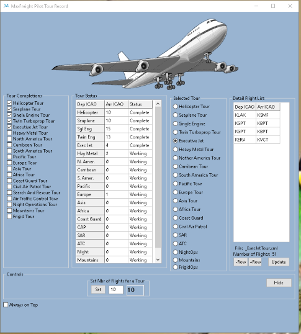
Task: Remove a row with the -Row button
Action: point(241,262)
